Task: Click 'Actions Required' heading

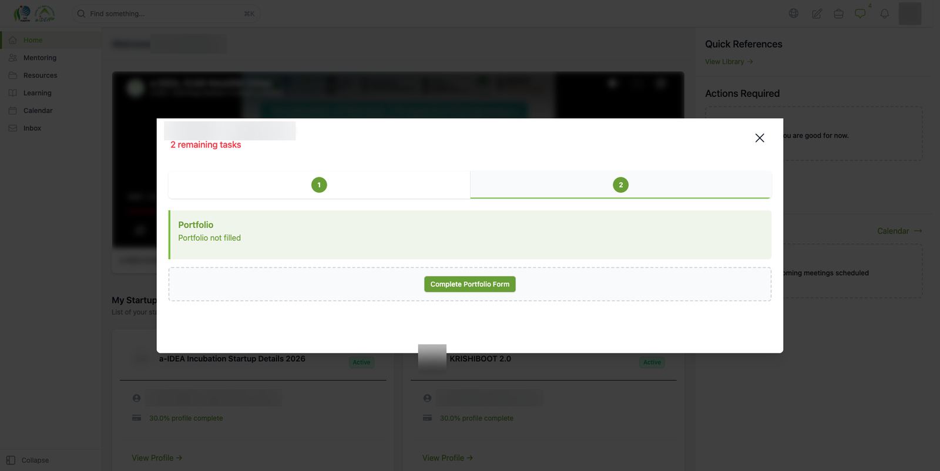Action: point(743,93)
